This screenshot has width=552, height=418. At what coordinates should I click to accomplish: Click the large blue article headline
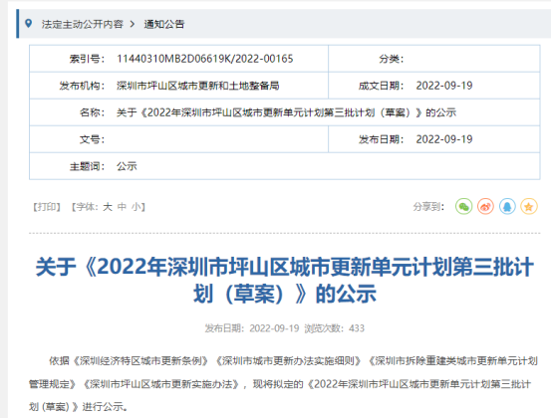click(285, 281)
